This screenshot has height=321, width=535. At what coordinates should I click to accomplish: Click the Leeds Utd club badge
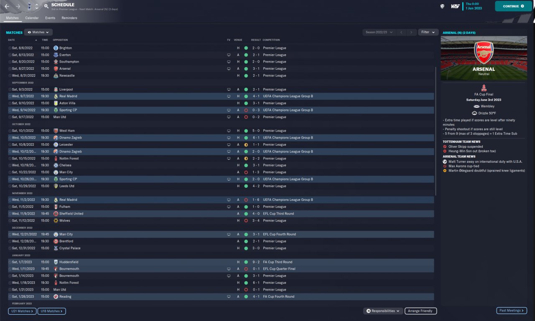pyautogui.click(x=56, y=186)
